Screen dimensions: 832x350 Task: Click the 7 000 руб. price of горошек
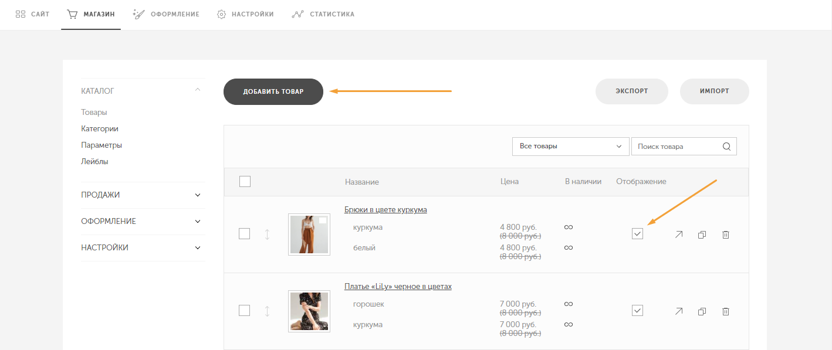click(x=518, y=304)
